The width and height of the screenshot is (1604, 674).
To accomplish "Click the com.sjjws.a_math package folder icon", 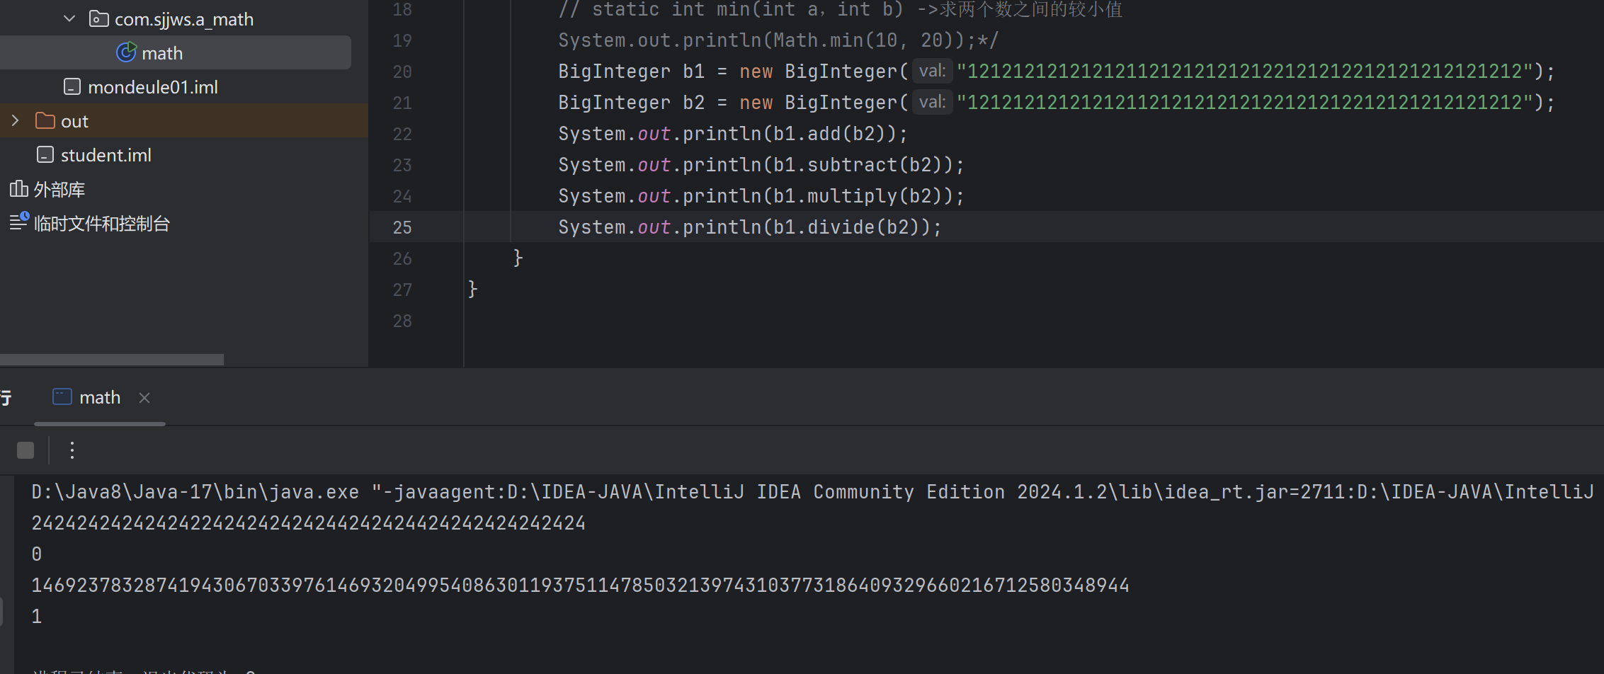I will [98, 19].
